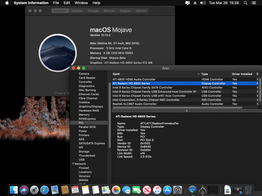Open Safari compass icon in dock

tap(45, 190)
